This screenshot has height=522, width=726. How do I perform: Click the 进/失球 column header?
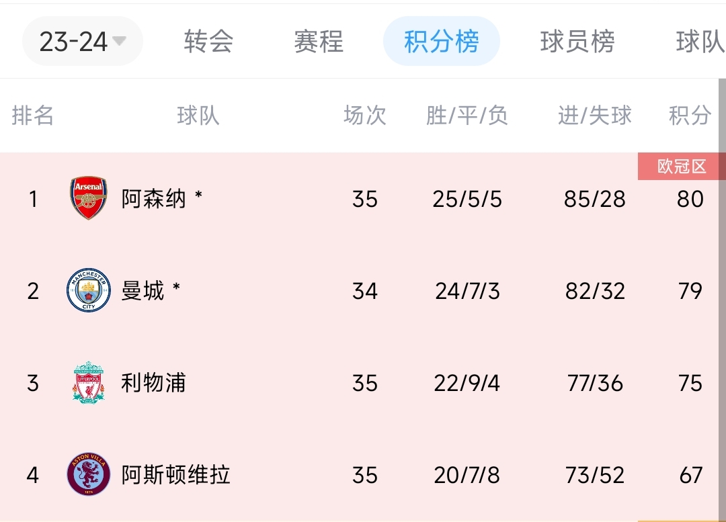click(595, 116)
